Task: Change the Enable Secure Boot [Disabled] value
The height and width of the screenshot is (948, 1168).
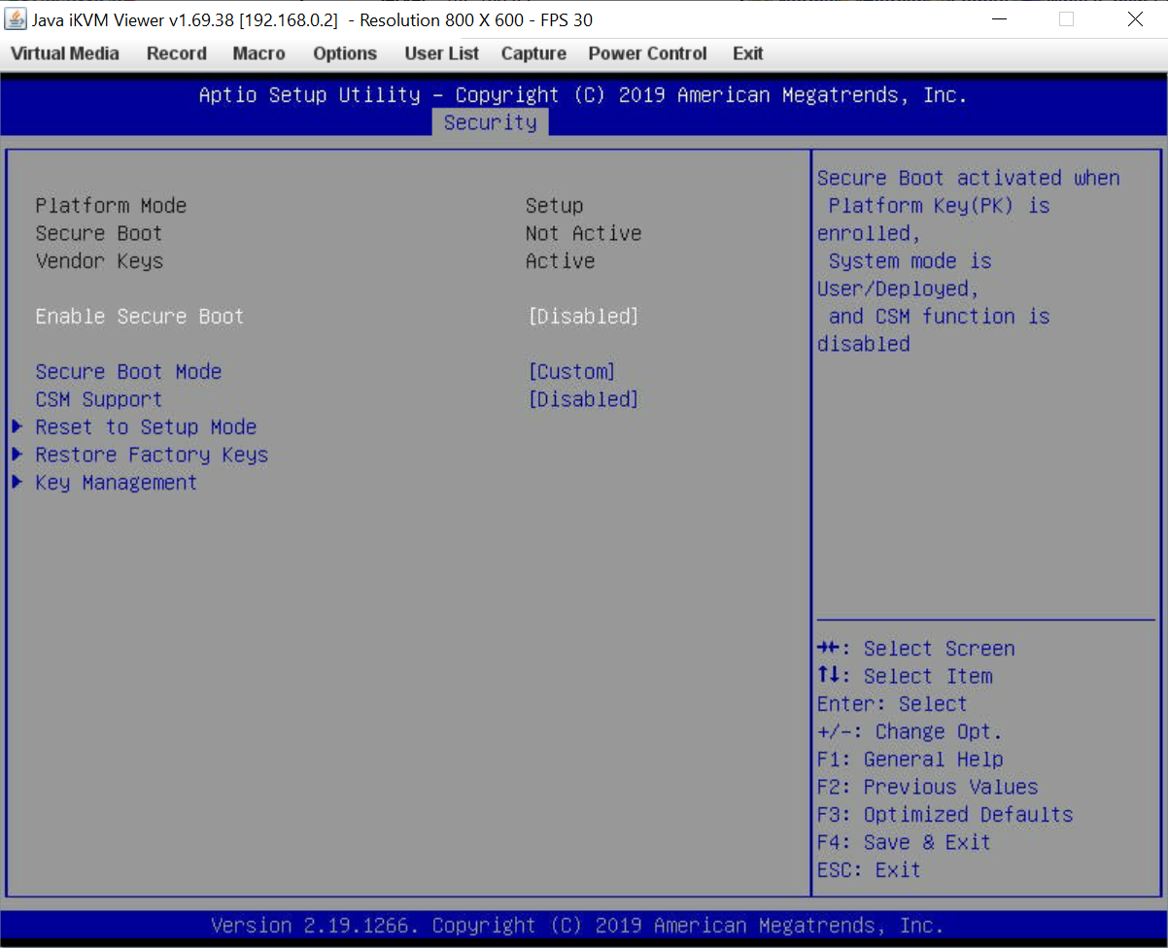Action: click(583, 317)
